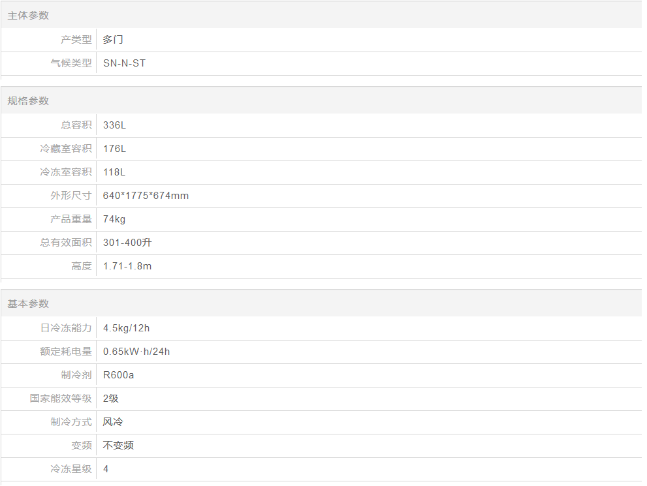This screenshot has width=647, height=486.
Task: Click freezing capacity value 4.5kg/12h
Action: pos(126,328)
